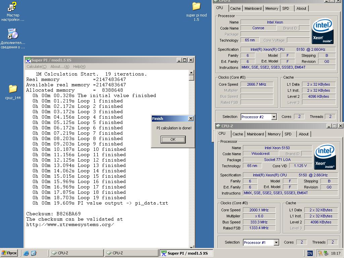
Task: Select the CPU tab in upper CPU-Z window
Action: coord(220,8)
